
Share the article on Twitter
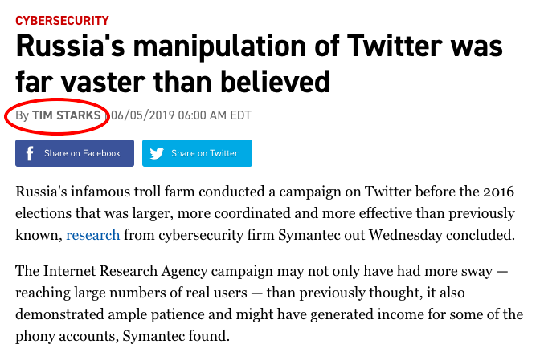pos(197,153)
